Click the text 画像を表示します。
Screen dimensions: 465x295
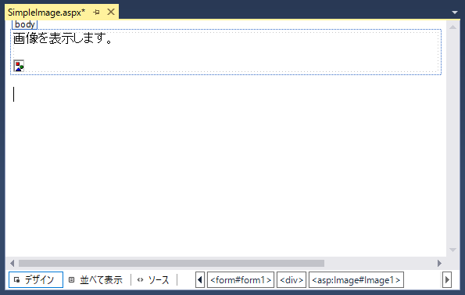coord(63,38)
